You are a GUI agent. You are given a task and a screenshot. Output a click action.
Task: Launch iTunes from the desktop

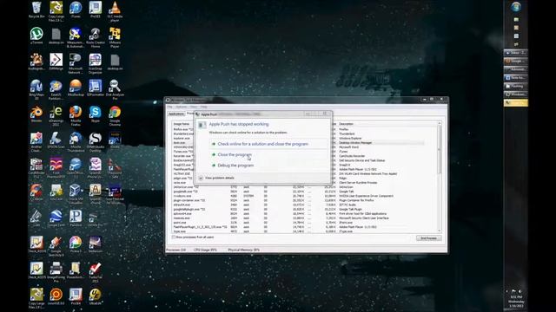pos(76,10)
